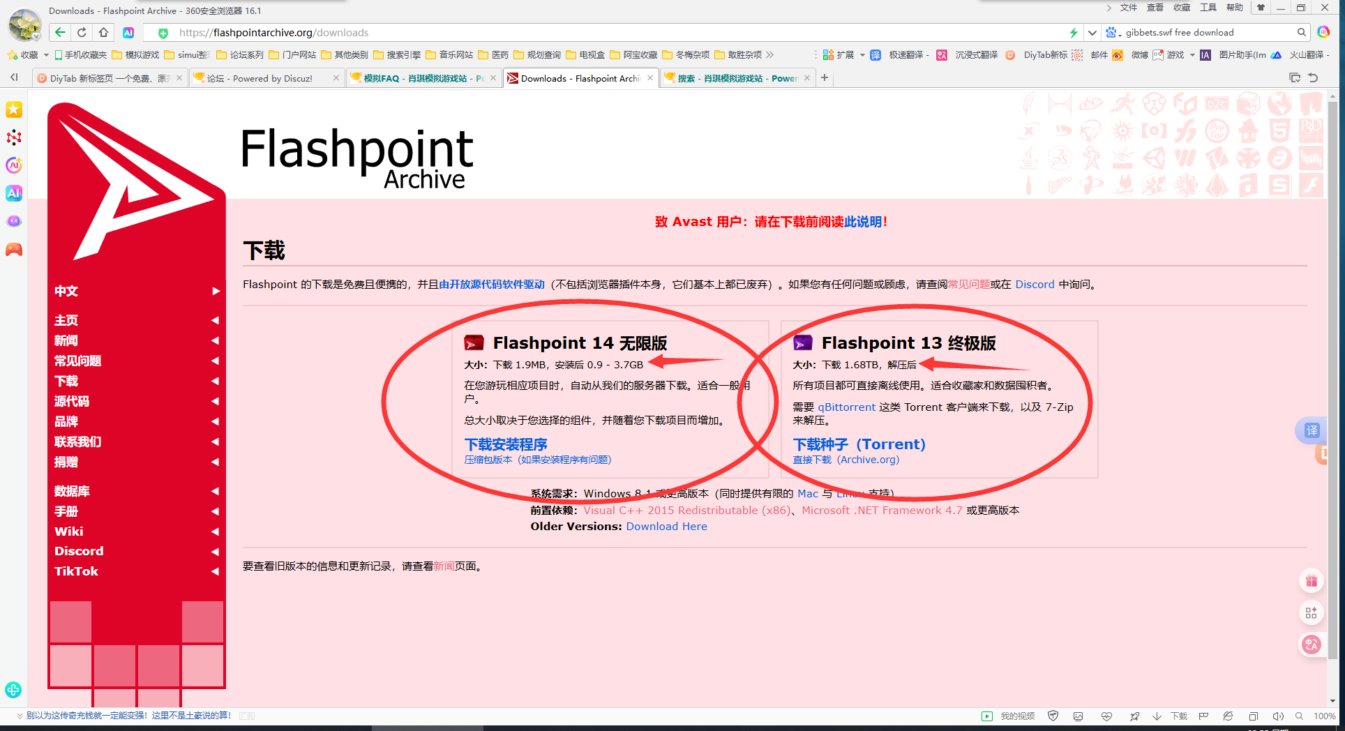Click the speed mode lightning icon in address bar

(x=1074, y=32)
